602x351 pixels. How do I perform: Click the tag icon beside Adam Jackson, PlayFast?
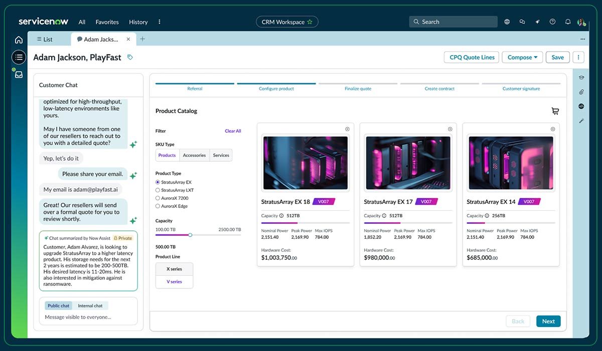point(130,58)
